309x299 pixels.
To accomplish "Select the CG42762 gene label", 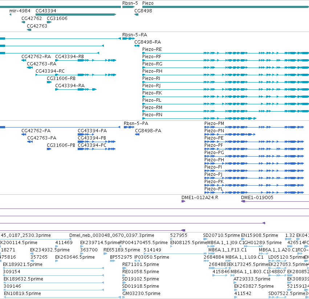I will tap(32, 18).
